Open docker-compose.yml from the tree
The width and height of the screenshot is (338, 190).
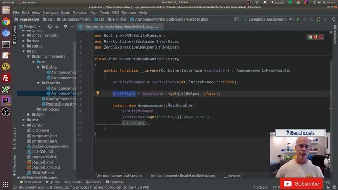tap(47, 146)
